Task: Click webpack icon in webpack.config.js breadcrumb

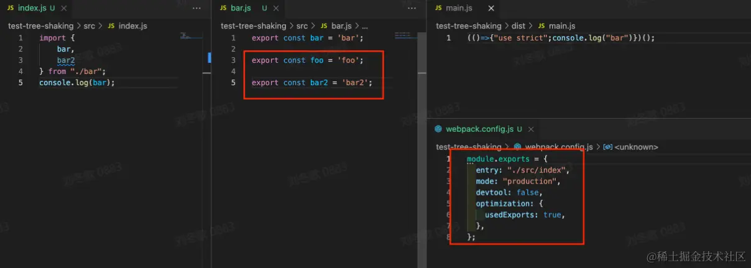Action: coord(517,147)
